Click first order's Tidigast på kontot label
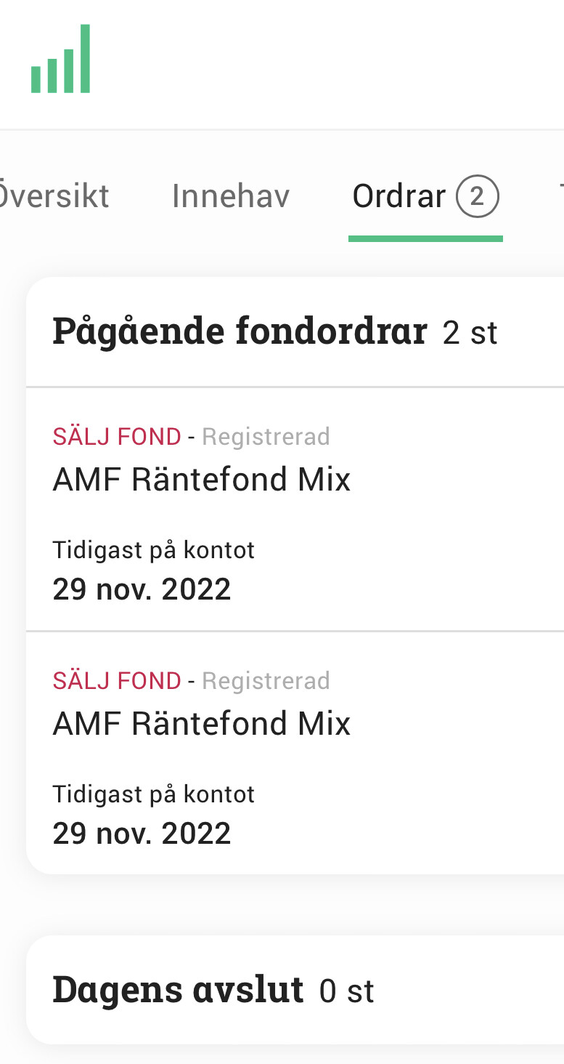This screenshot has height=1064, width=564. point(154,550)
